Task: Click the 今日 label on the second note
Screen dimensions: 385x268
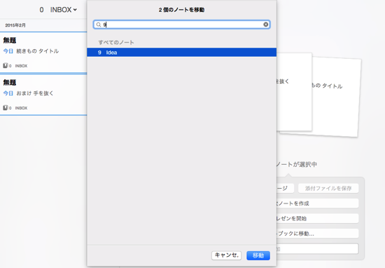Action: tap(8, 93)
